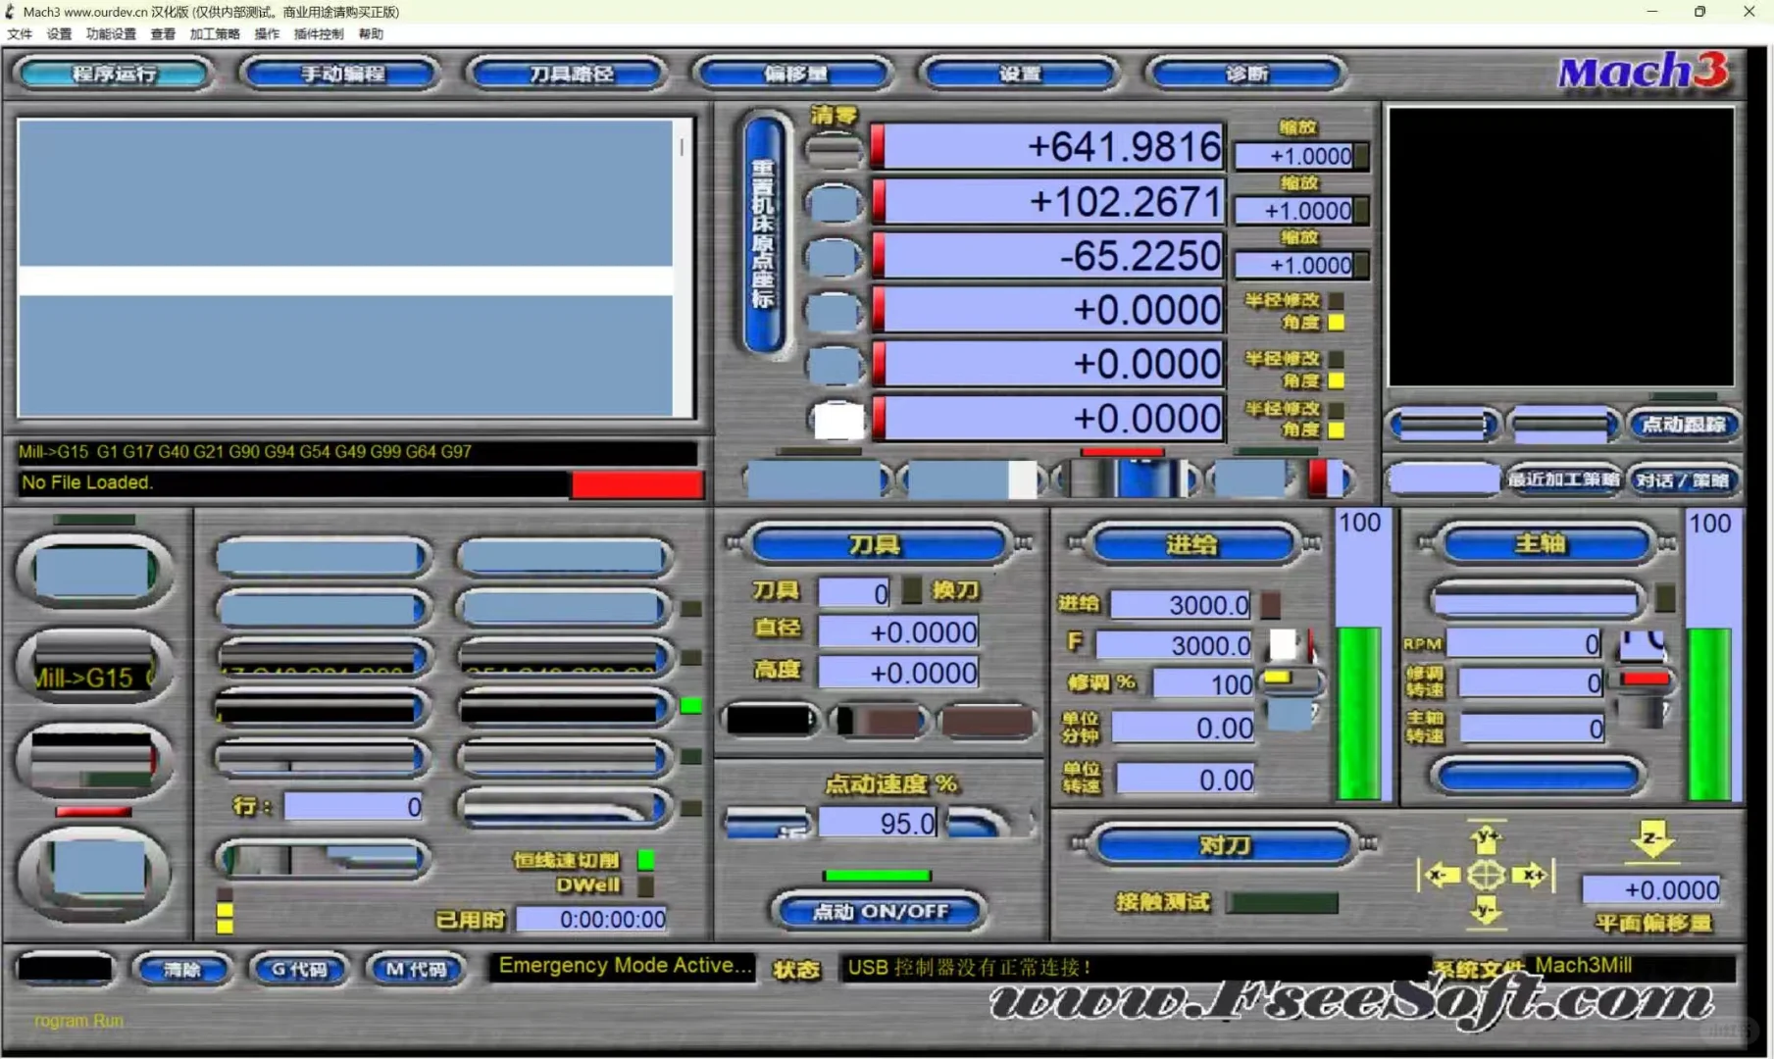Click the feed override green bar
1774x1059 pixels.
click(1360, 714)
